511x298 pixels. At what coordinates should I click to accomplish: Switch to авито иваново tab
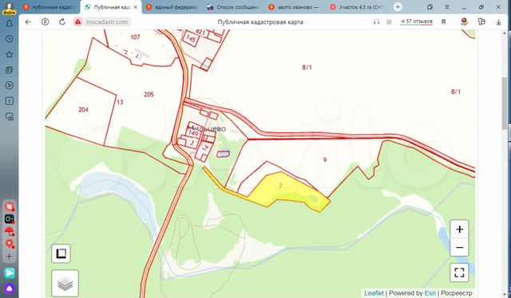(x=293, y=7)
